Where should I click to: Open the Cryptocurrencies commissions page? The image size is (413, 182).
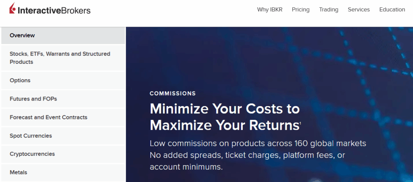click(x=32, y=154)
